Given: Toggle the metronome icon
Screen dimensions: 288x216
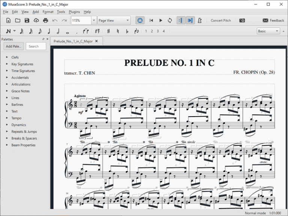Looking at the screenshot, I should click(x=200, y=20).
